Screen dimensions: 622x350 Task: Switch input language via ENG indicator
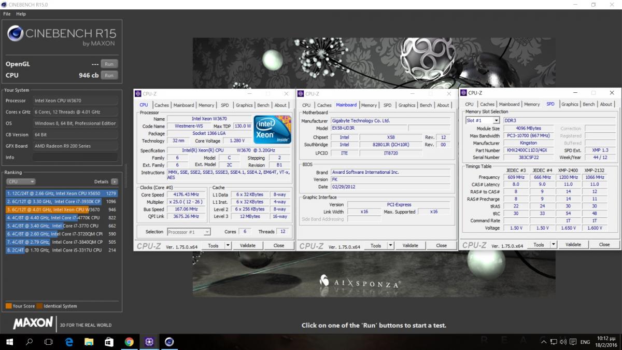click(x=585, y=342)
